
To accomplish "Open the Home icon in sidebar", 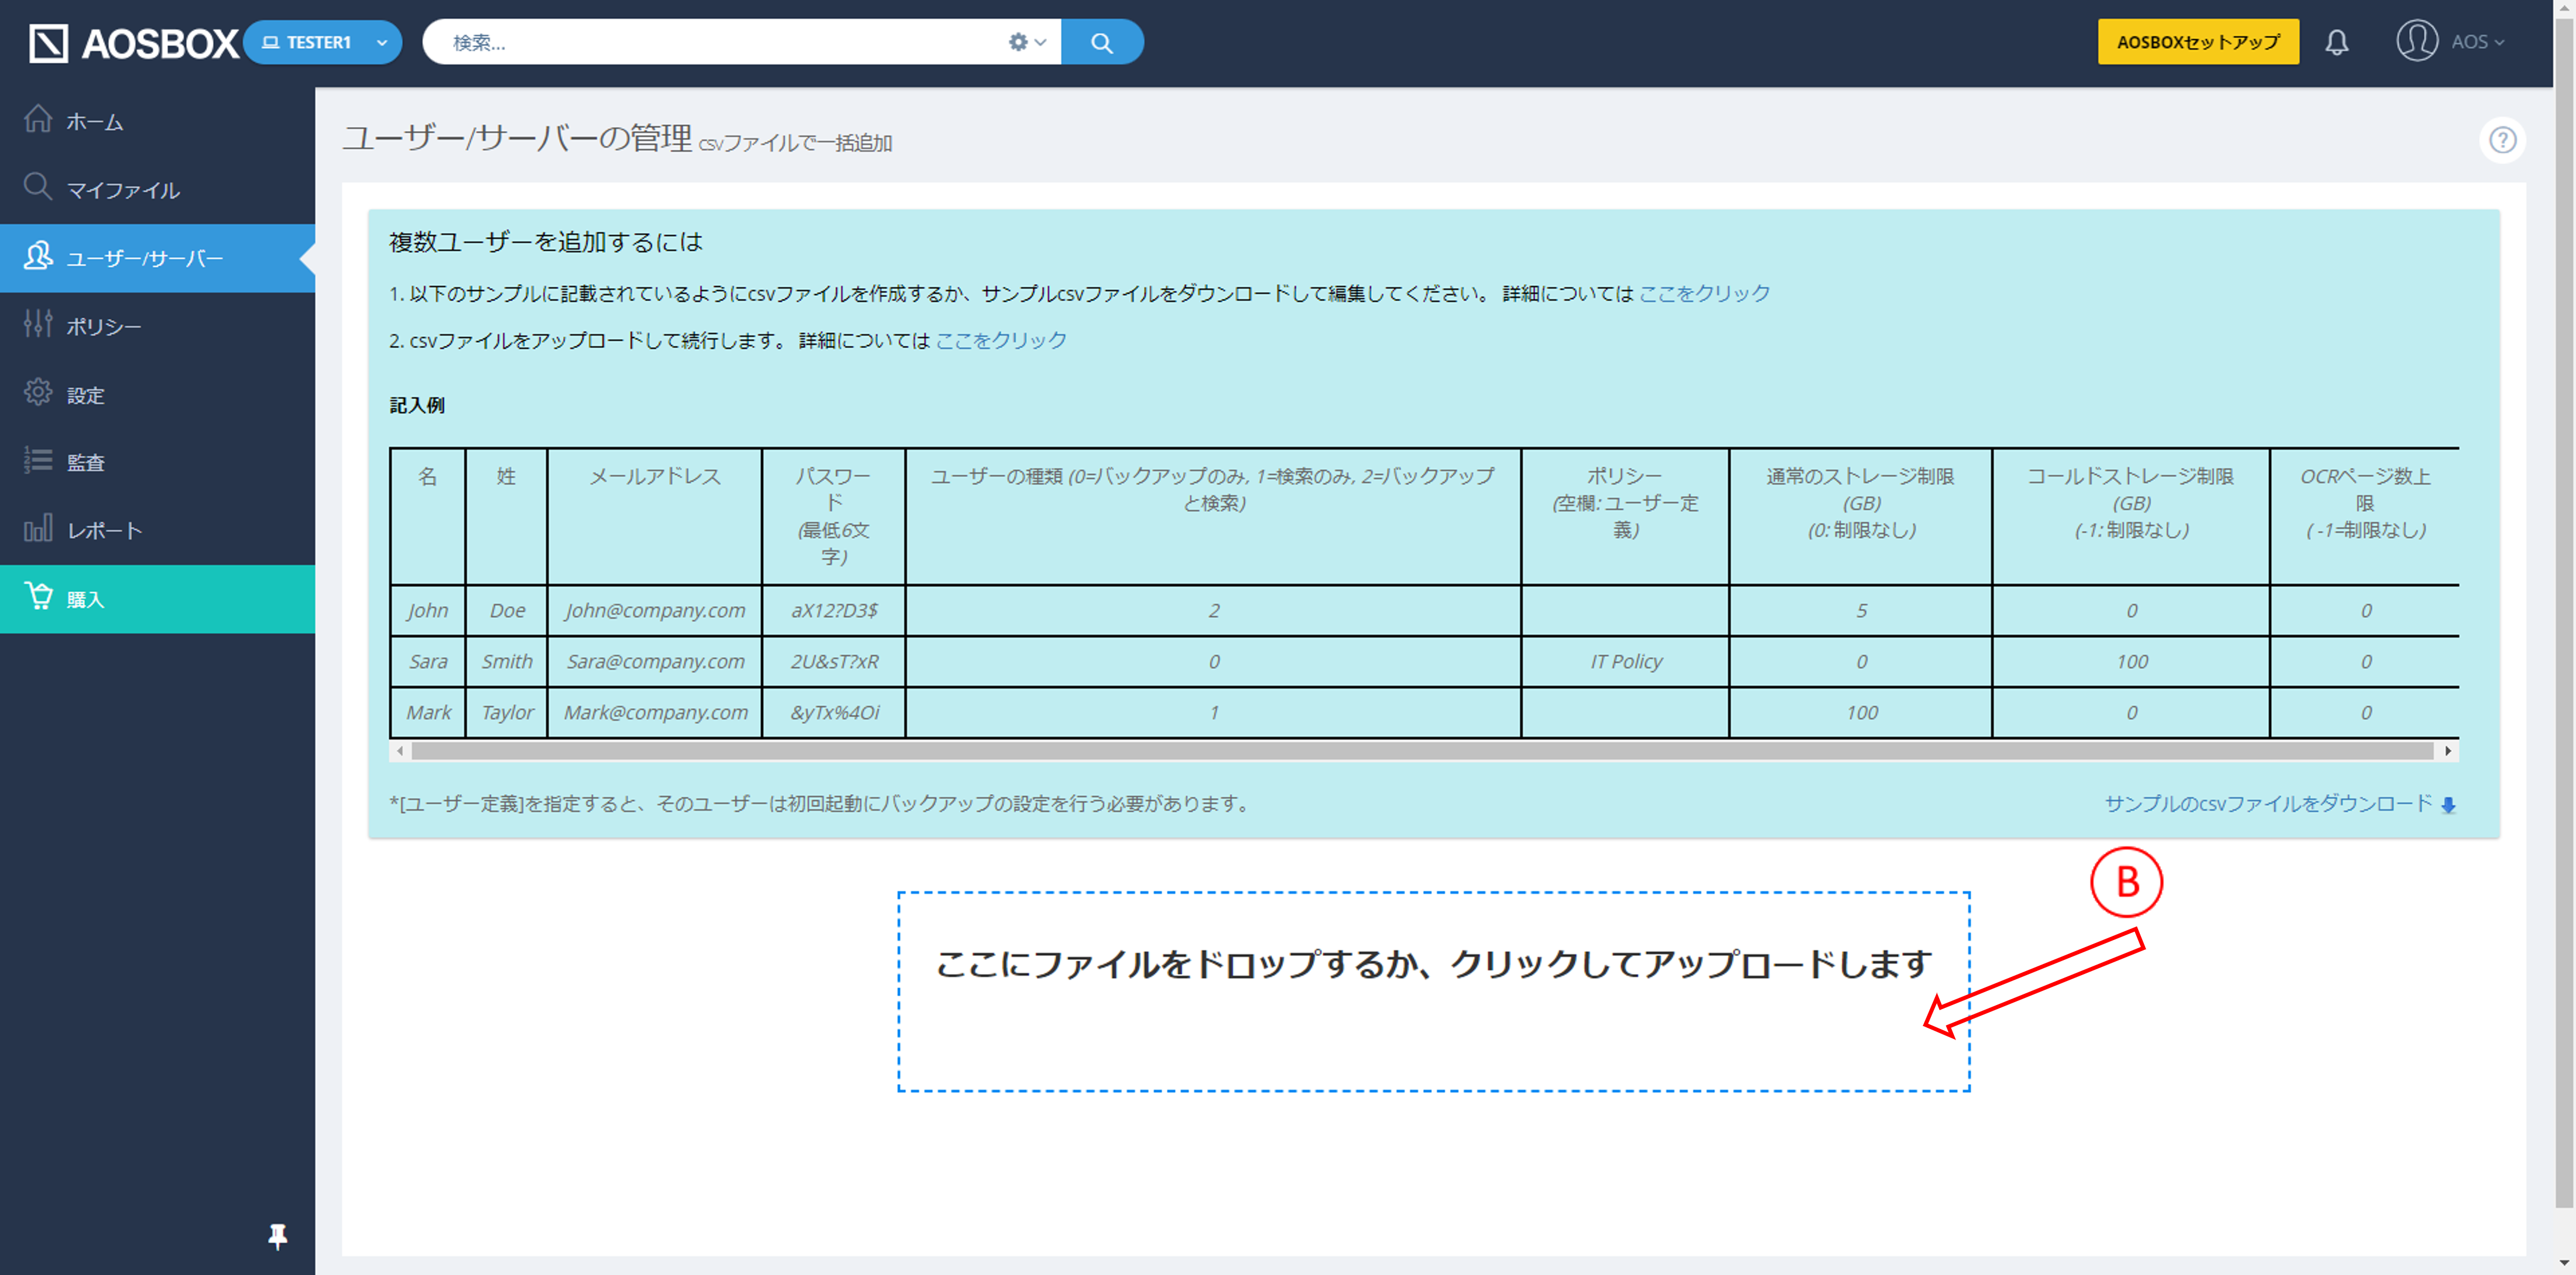I will [38, 119].
